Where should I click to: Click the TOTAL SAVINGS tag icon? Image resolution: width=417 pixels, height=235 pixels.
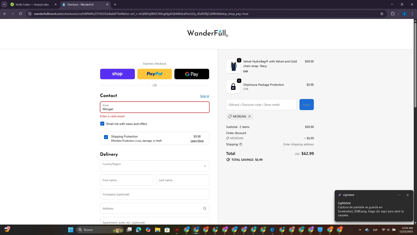pos(228,160)
